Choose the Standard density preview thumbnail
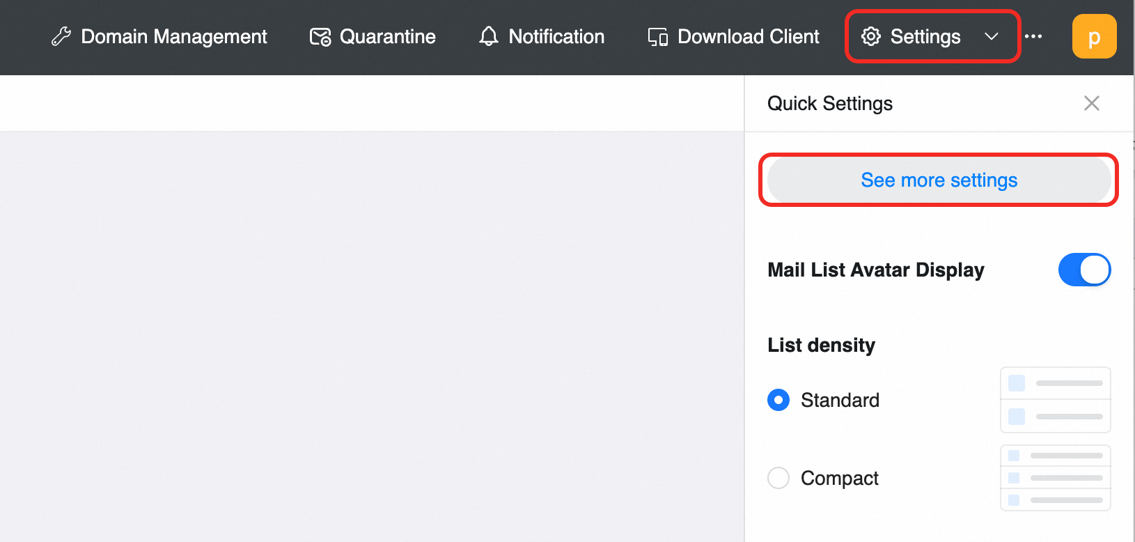This screenshot has width=1135, height=542. click(x=1056, y=400)
